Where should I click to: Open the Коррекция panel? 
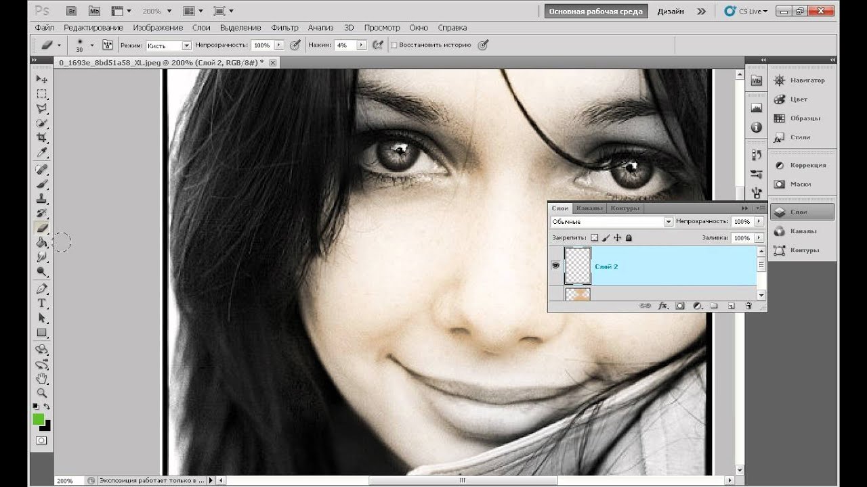pos(802,165)
